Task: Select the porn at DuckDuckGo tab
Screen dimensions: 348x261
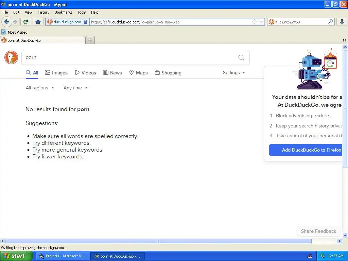Action: click(42, 40)
